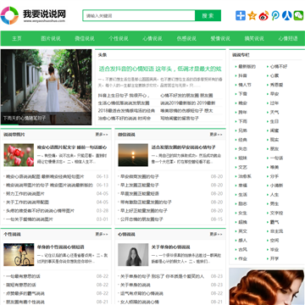
Task: Open the 开学 sidebar tag
Action: [274, 258]
